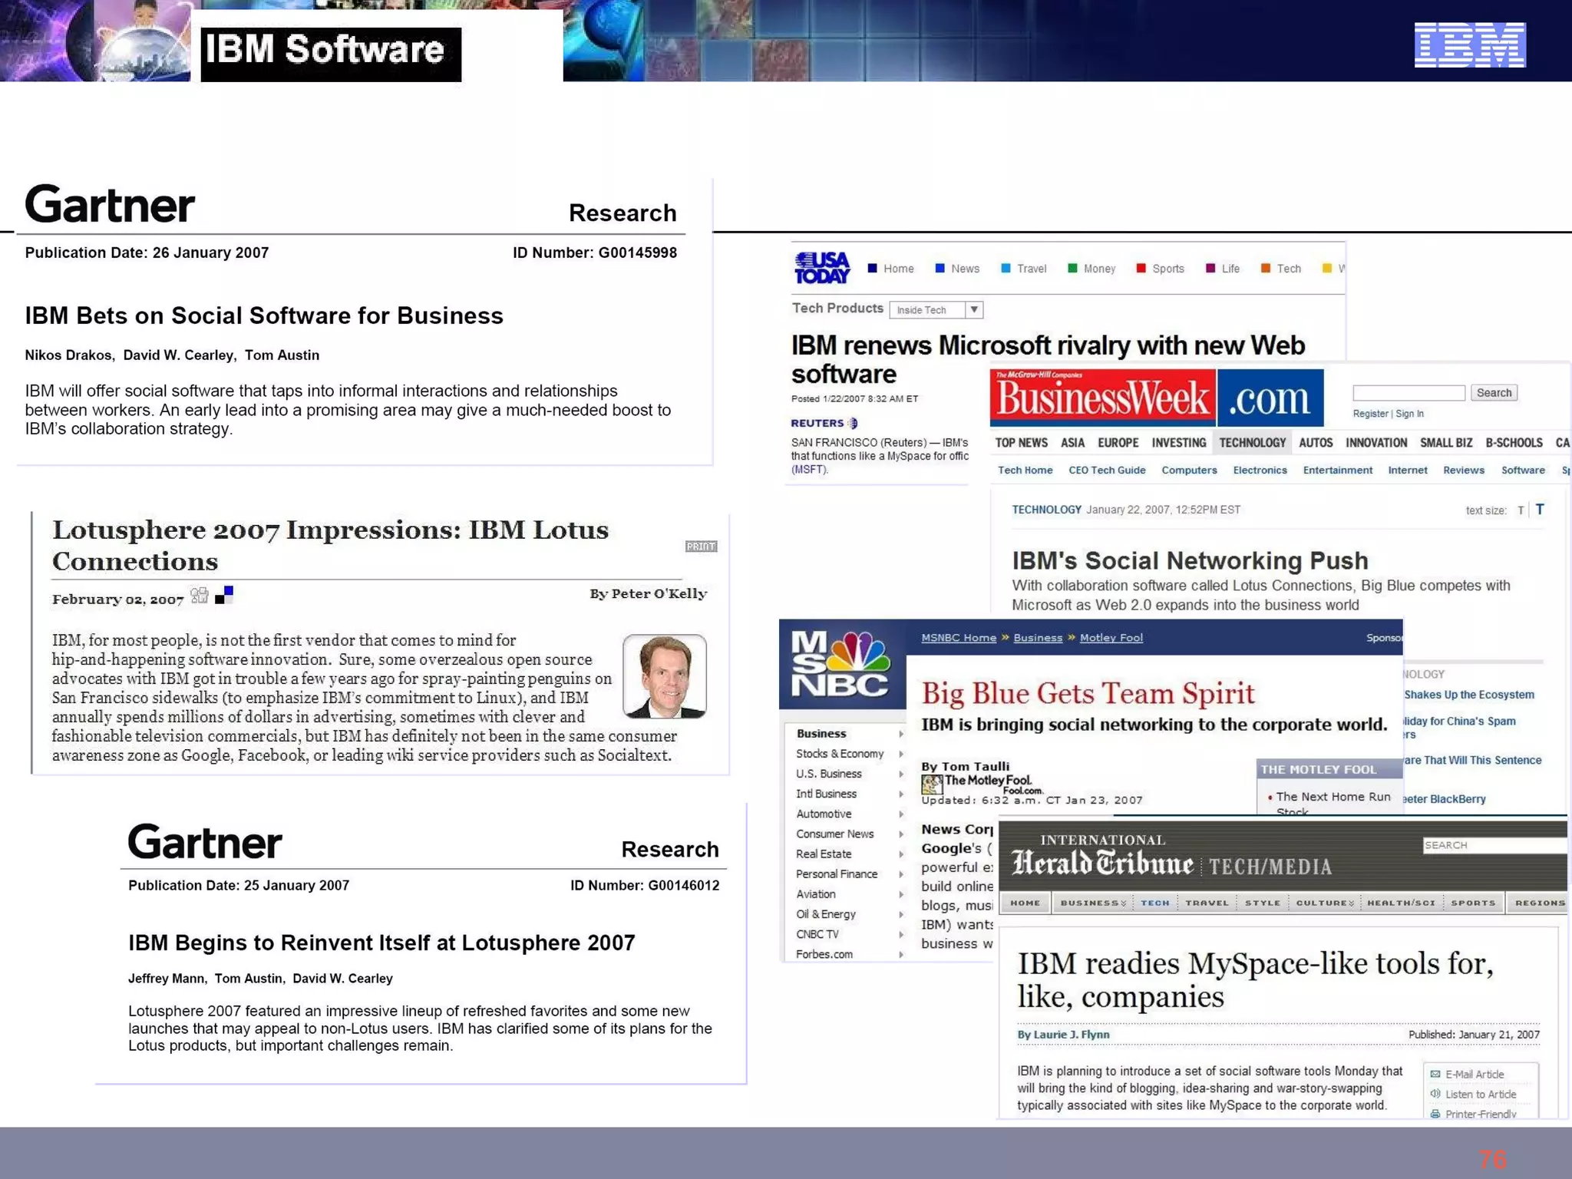The height and width of the screenshot is (1179, 1572).
Task: Click the IBM logo in header
Action: (x=1469, y=45)
